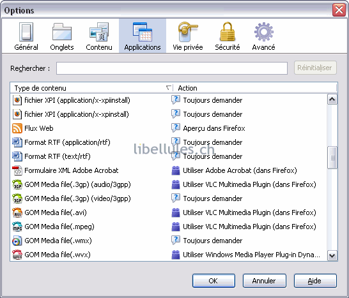Select Formulaire XML Adobe Acrobat icon
Viewport: 349px width, 298px height.
(x=17, y=170)
